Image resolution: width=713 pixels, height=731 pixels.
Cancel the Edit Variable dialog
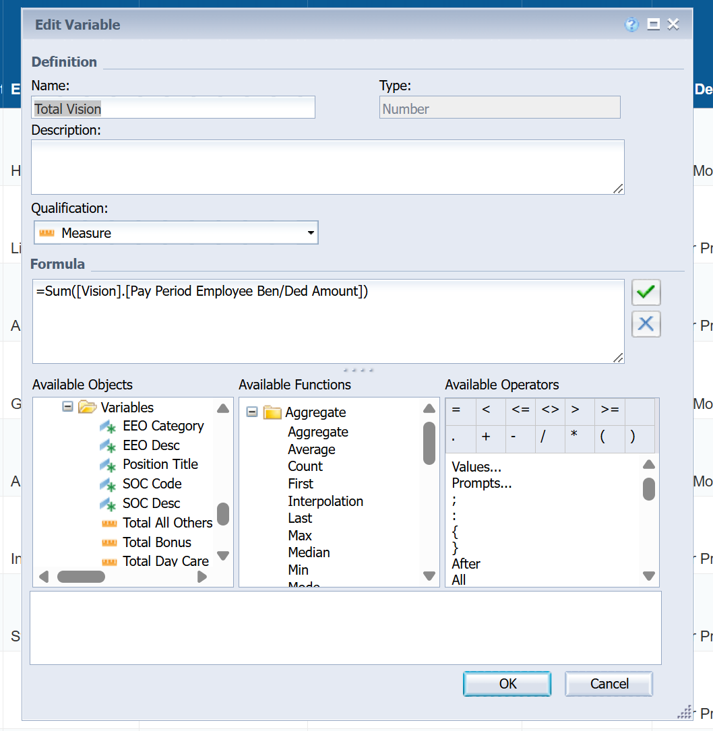[x=609, y=684]
